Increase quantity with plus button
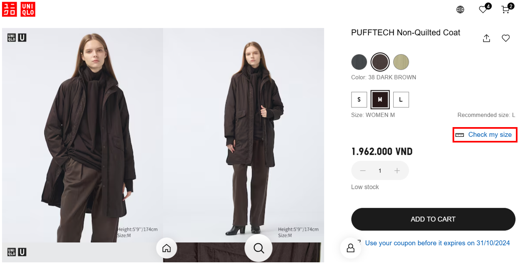 point(397,171)
